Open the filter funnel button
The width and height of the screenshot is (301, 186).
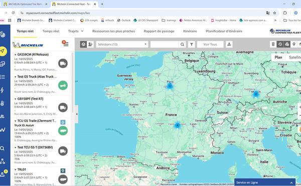pyautogui.click(x=192, y=44)
